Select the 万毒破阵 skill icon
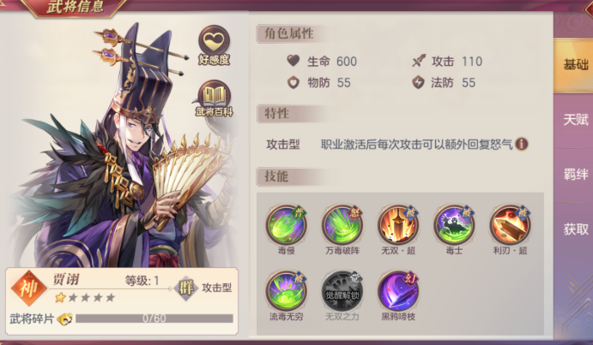 coord(342,225)
